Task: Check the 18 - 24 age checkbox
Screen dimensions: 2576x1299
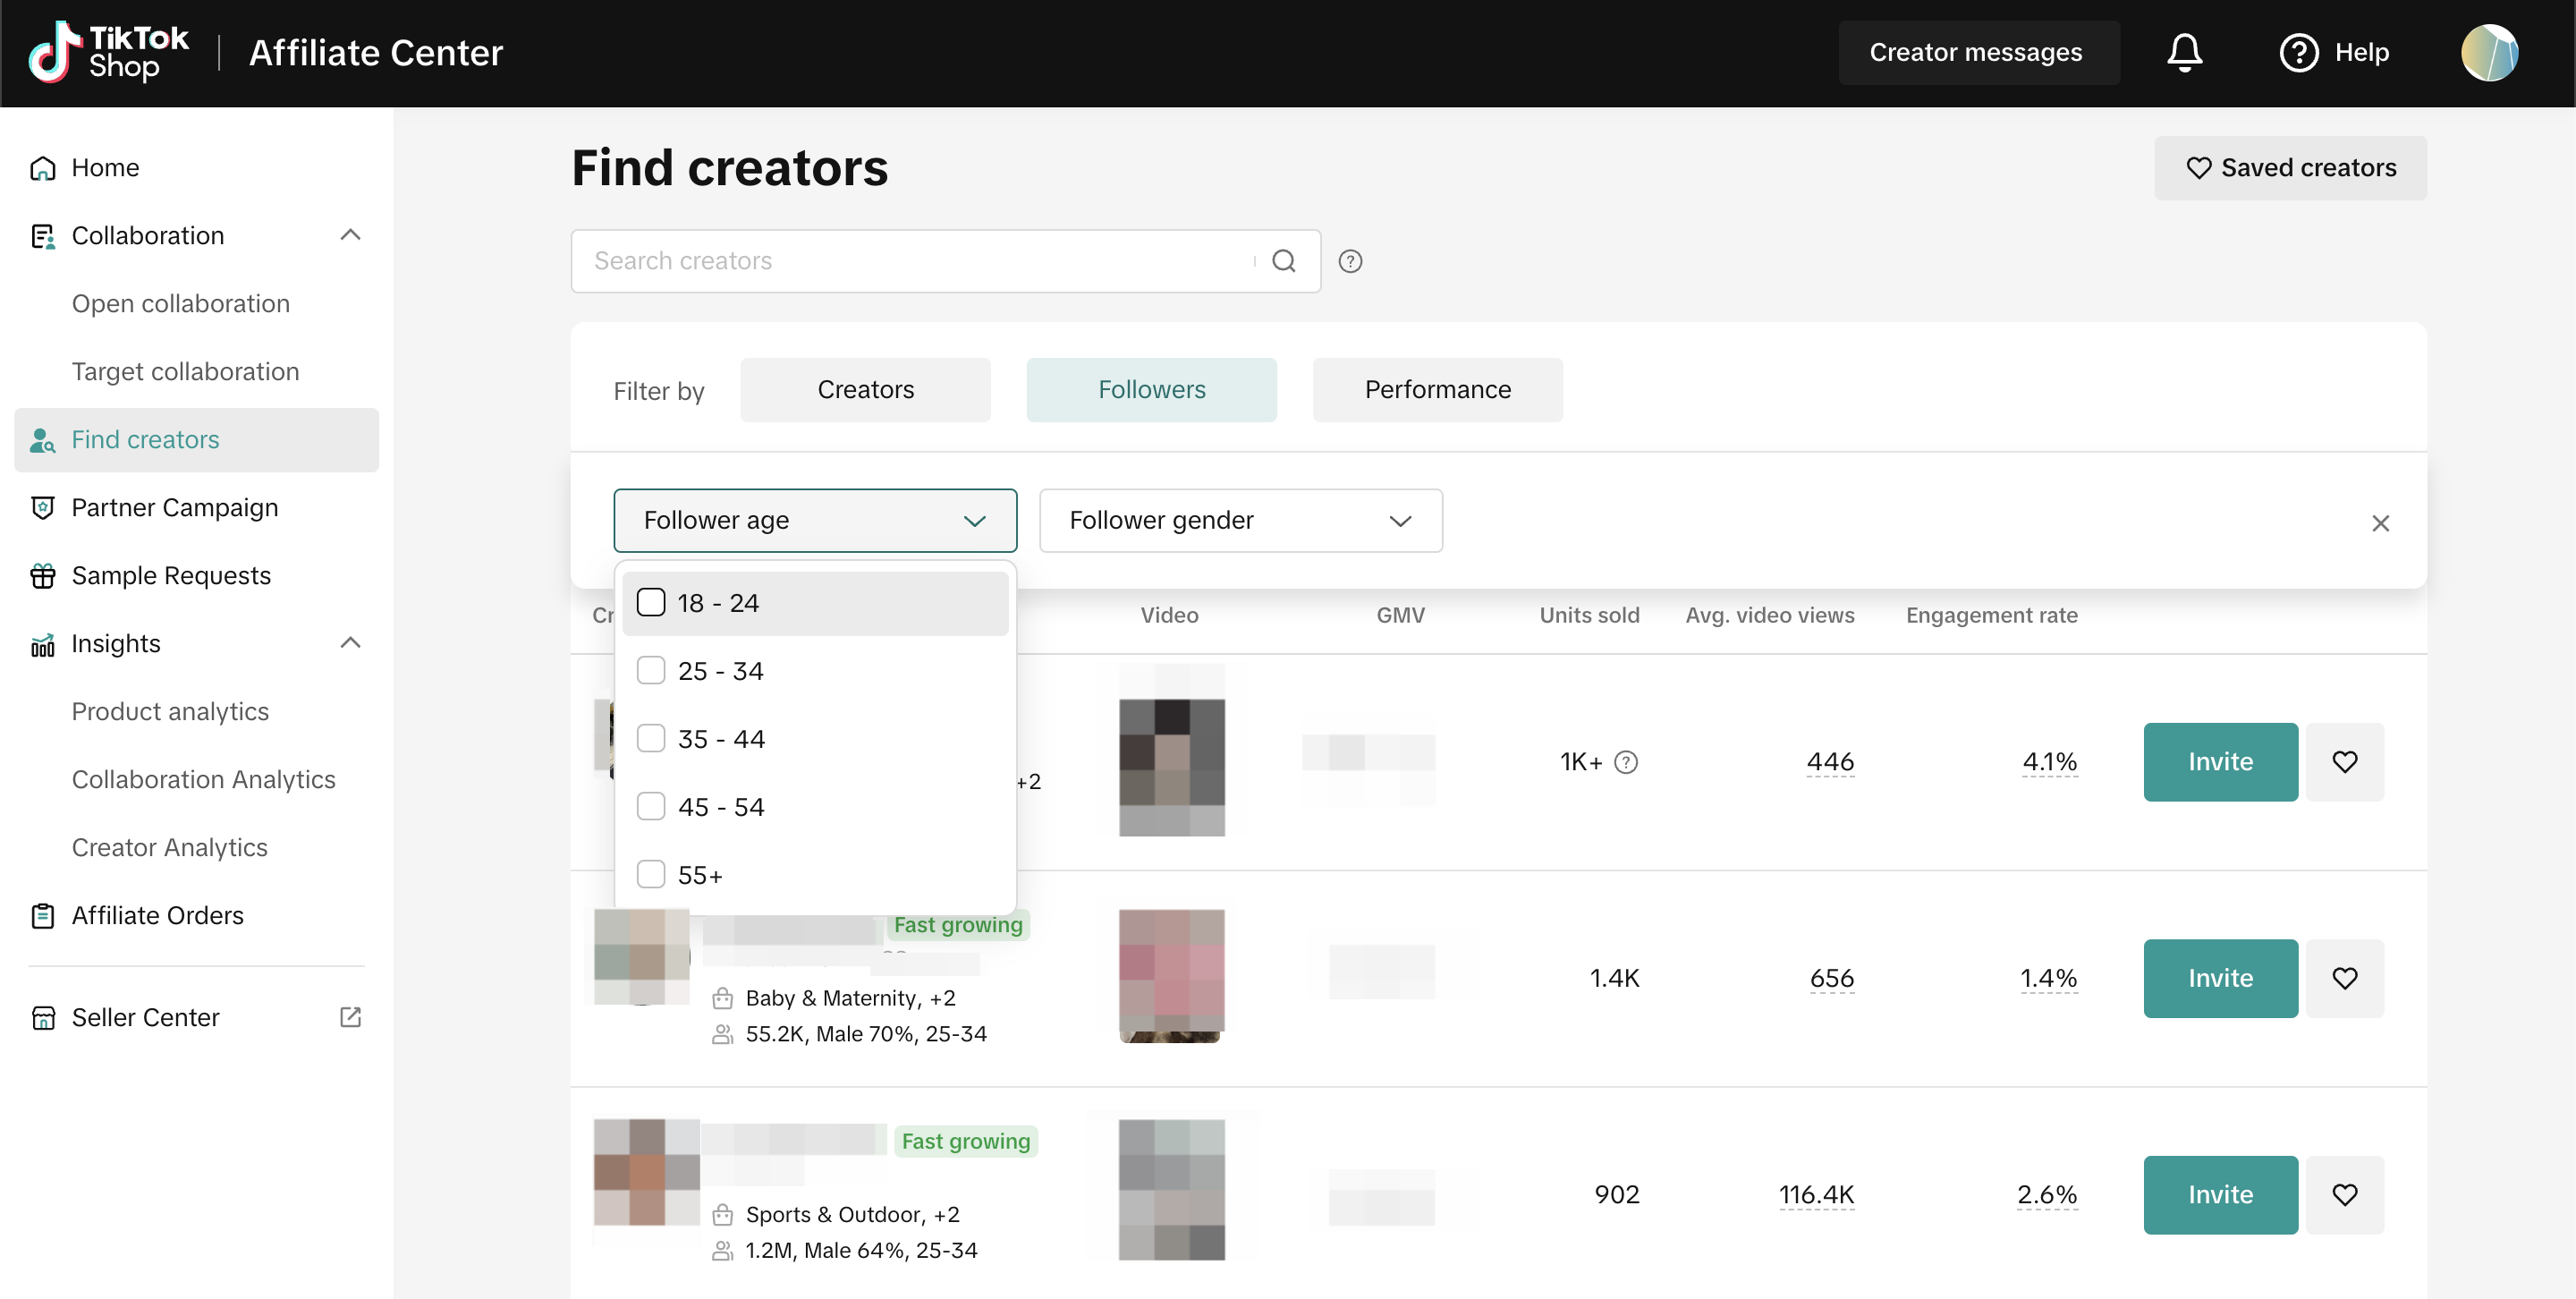Action: (651, 602)
